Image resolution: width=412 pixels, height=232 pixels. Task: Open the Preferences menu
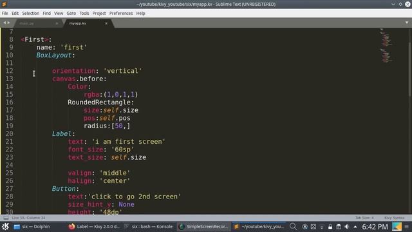[x=121, y=13]
